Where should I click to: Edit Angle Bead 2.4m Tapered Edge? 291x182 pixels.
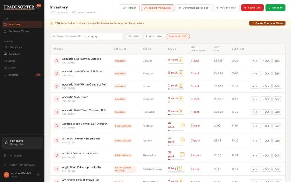(277, 169)
